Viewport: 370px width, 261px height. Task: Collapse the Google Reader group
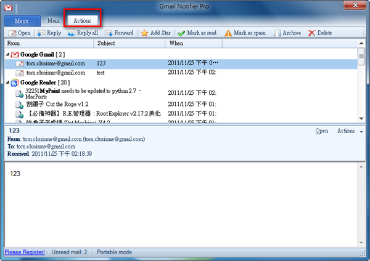tap(7, 82)
